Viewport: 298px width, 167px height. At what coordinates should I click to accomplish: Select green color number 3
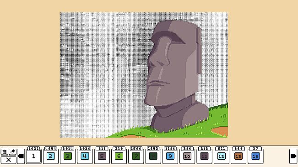pyautogui.click(x=68, y=155)
